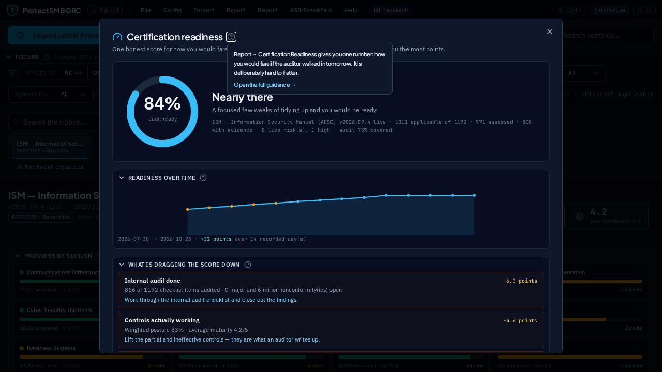The image size is (662, 372).
Task: Click the -4.6 points value
Action: pyautogui.click(x=520, y=320)
